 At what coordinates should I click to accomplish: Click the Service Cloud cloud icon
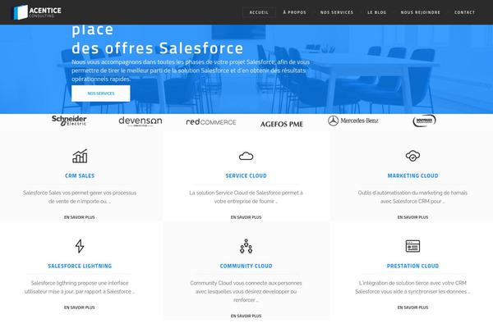click(246, 156)
